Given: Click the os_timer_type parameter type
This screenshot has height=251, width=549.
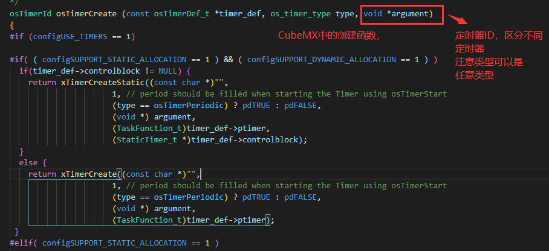Looking at the screenshot, I should point(300,14).
